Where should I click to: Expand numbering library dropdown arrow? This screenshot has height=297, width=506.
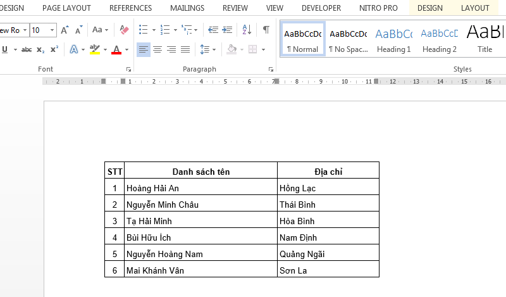(x=175, y=30)
